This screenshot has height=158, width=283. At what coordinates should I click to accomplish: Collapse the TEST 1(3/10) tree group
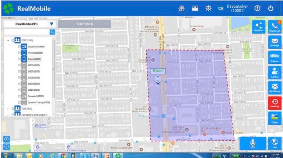[x=8, y=41]
